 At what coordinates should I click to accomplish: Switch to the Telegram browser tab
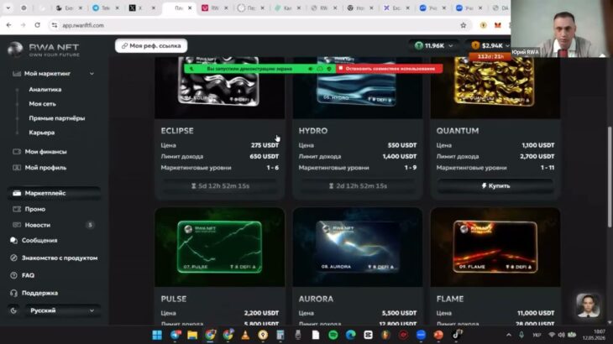click(106, 8)
